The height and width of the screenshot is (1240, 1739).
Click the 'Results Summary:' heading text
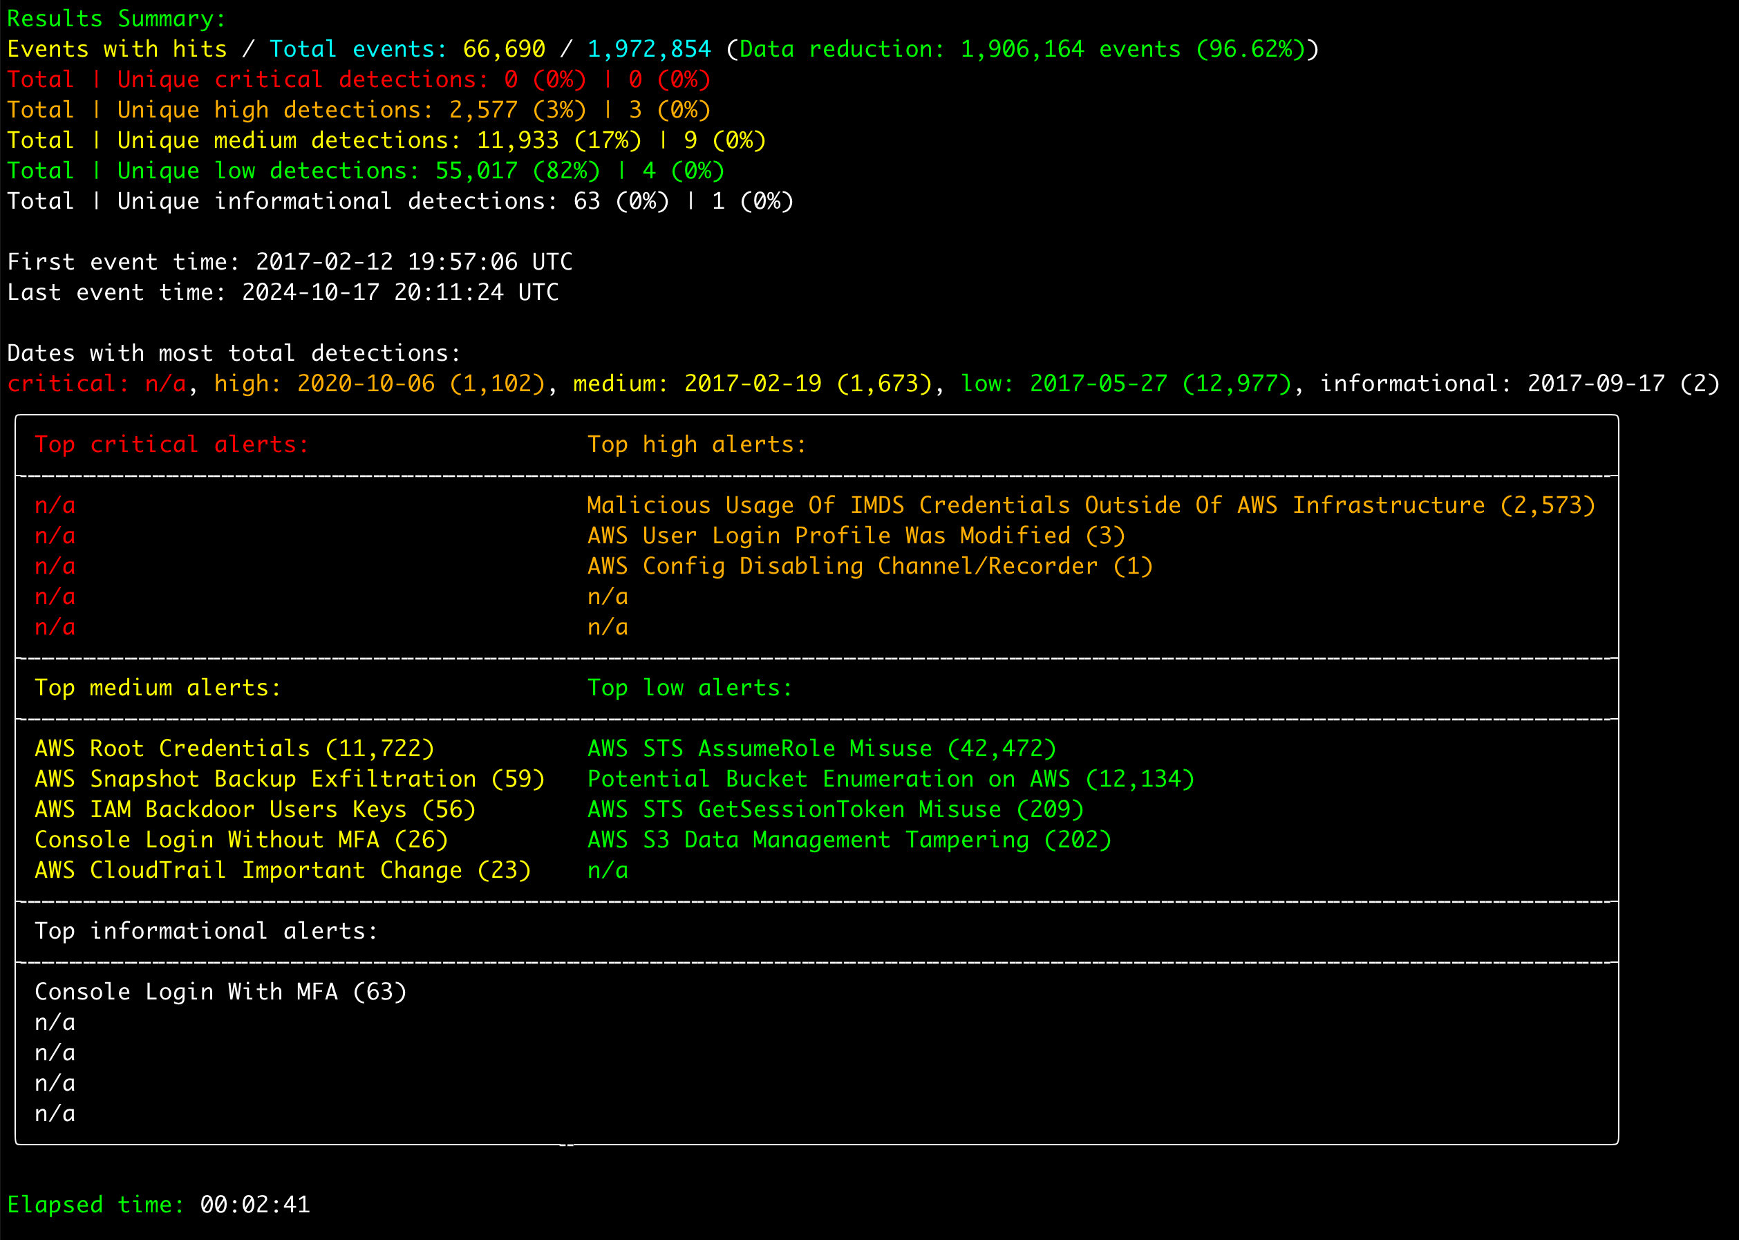click(x=116, y=19)
